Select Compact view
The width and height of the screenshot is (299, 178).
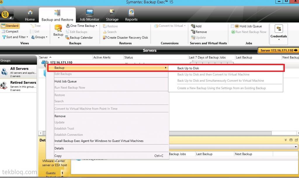[x=10, y=31]
